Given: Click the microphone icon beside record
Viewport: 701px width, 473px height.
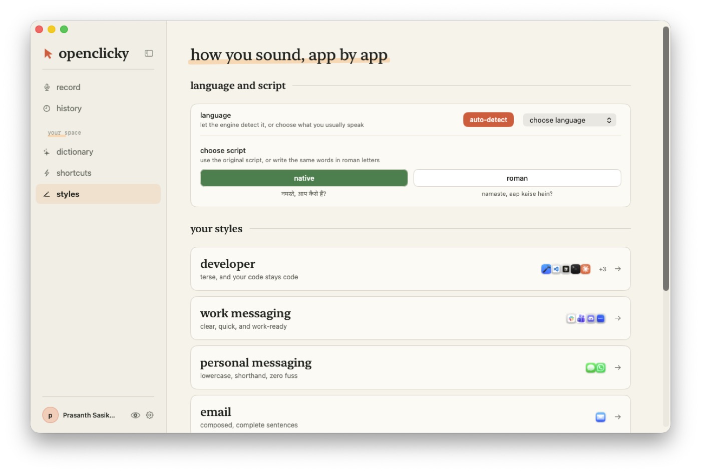Looking at the screenshot, I should click(47, 87).
